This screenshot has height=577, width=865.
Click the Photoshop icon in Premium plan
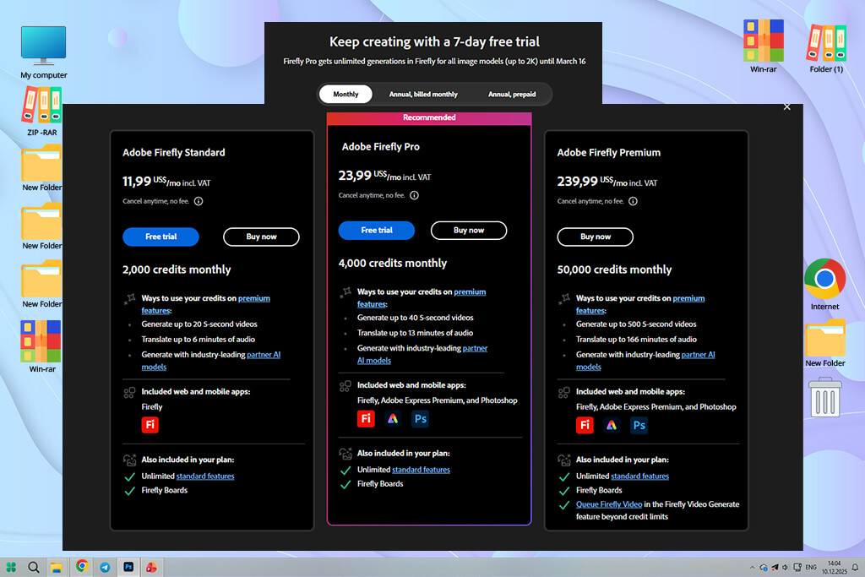tap(639, 425)
